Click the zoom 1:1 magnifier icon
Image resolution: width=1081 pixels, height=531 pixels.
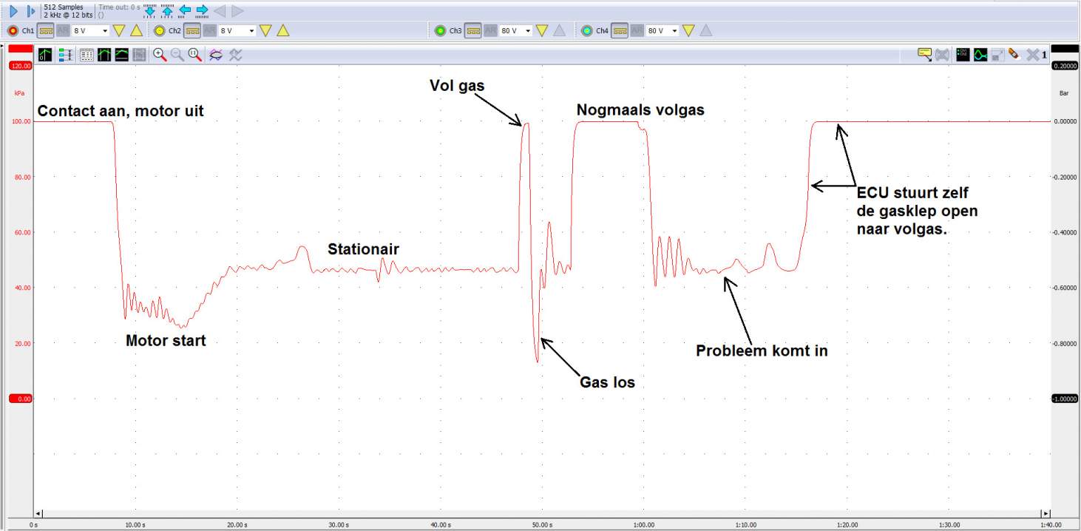[195, 55]
